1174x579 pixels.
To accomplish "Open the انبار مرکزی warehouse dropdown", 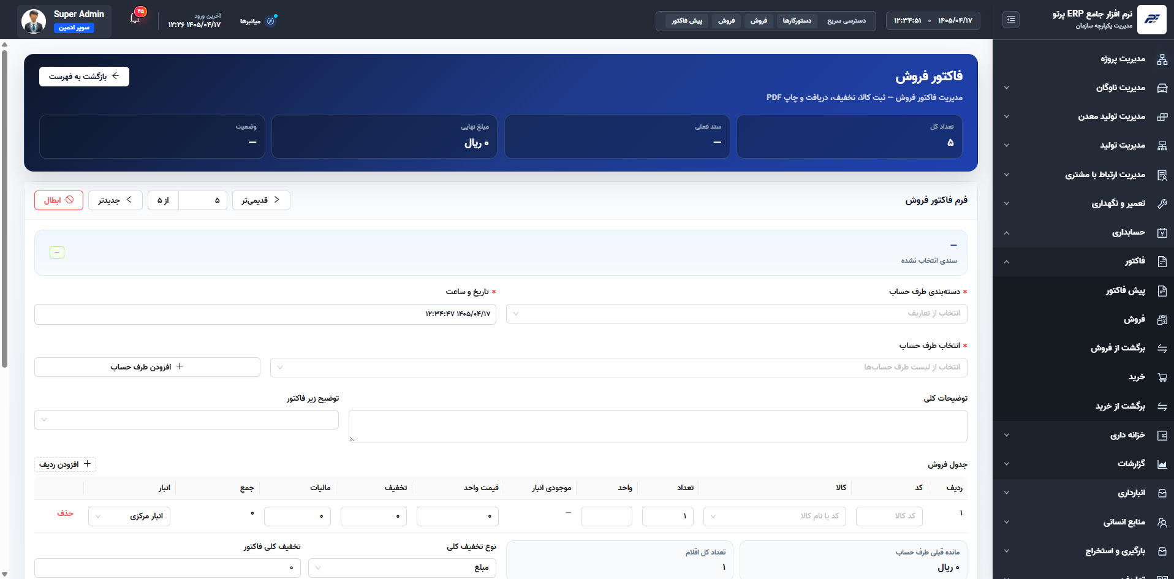I will click(129, 517).
